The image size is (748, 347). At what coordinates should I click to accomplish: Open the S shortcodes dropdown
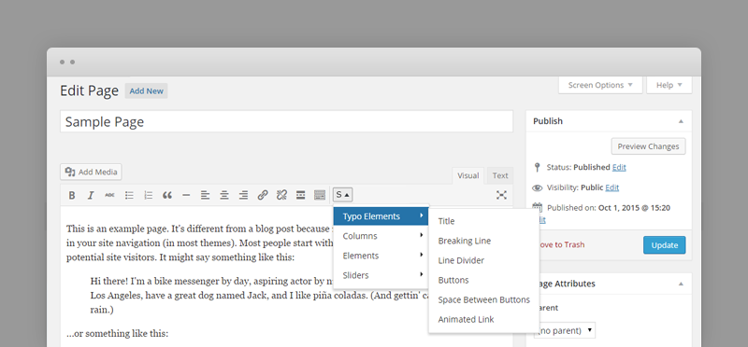pyautogui.click(x=342, y=195)
